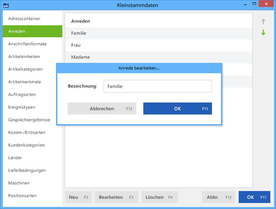This screenshot has height=209, width=276.
Task: Open Anschriftenformate category
Action: [32, 44]
